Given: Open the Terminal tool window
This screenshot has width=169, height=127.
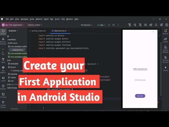Looking at the screenshot, I should [3, 95].
